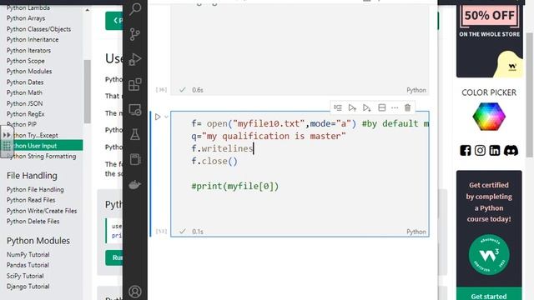
Task: Open Python String Formatting link
Action: (41, 157)
